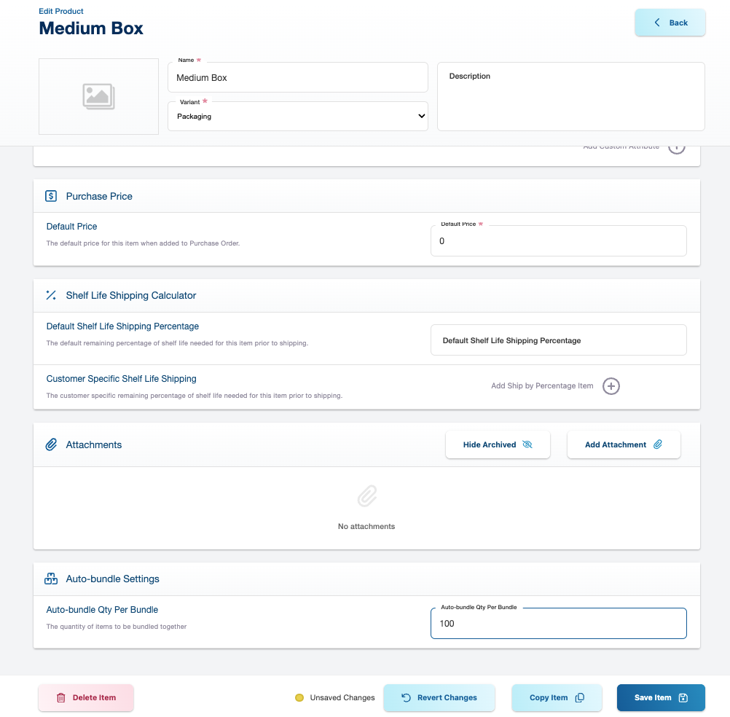Click the Purchase Price dollar icon

51,196
